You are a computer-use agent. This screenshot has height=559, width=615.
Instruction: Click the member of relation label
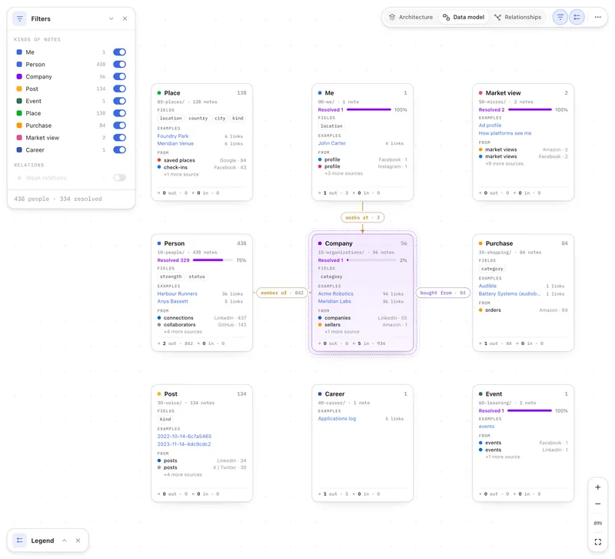[282, 293]
